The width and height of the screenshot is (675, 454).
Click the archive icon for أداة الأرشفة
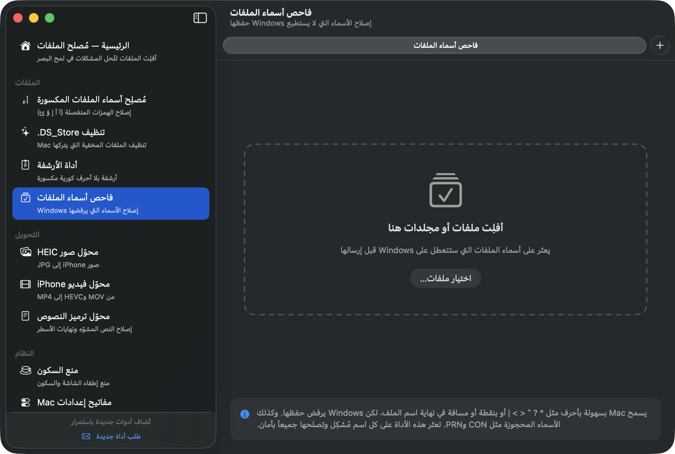(25, 165)
